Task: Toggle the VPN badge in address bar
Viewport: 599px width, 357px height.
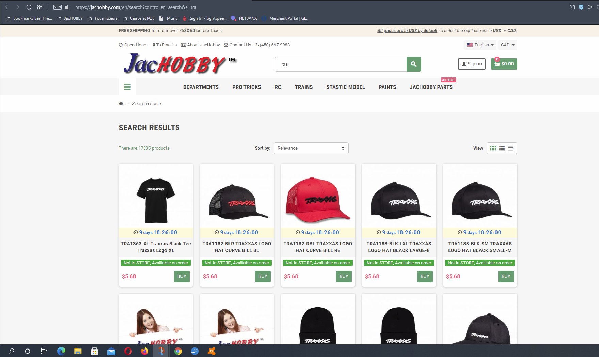Action: [x=58, y=7]
